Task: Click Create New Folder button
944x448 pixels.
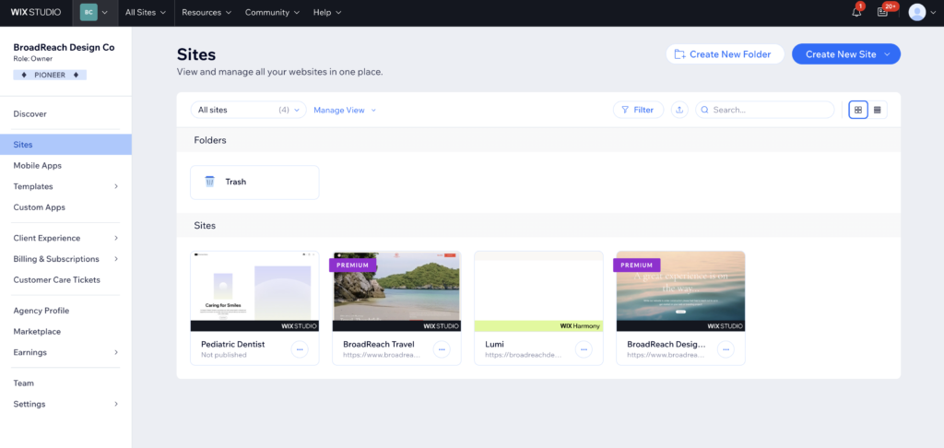Action: click(725, 54)
